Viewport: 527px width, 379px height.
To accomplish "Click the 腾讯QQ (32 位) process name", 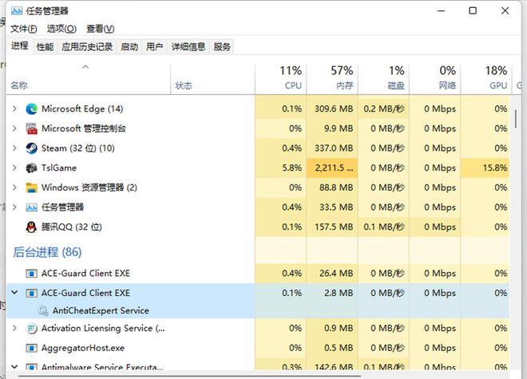I will [x=72, y=227].
